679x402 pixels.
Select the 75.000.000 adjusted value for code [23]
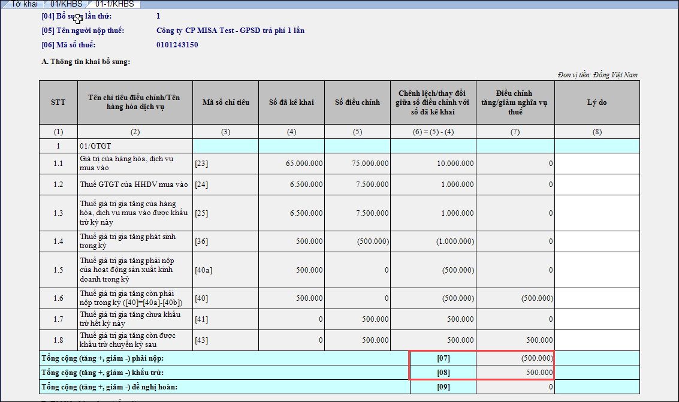click(357, 163)
